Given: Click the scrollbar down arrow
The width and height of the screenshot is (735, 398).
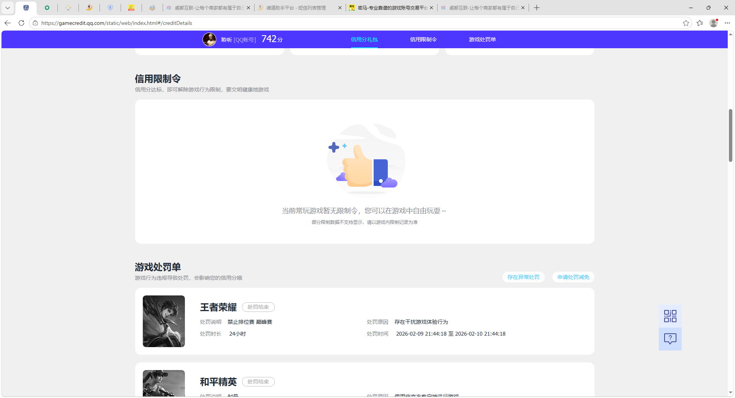Looking at the screenshot, I should click(730, 392).
